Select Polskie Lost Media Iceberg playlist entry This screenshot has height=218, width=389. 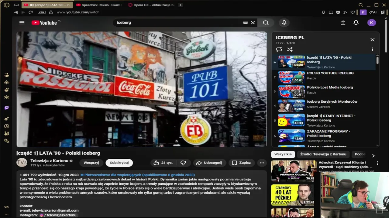pos(324,91)
